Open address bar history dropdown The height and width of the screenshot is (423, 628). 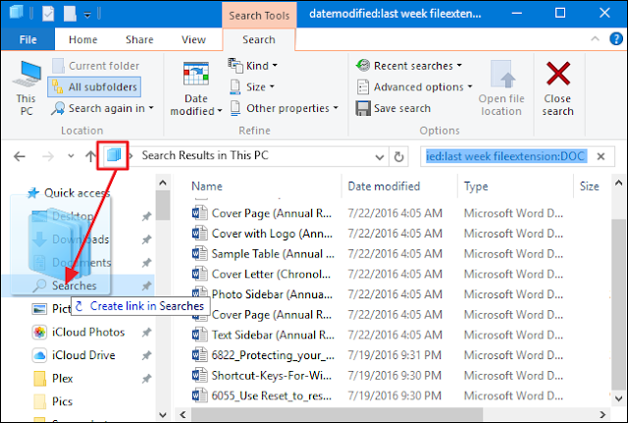[x=380, y=157]
